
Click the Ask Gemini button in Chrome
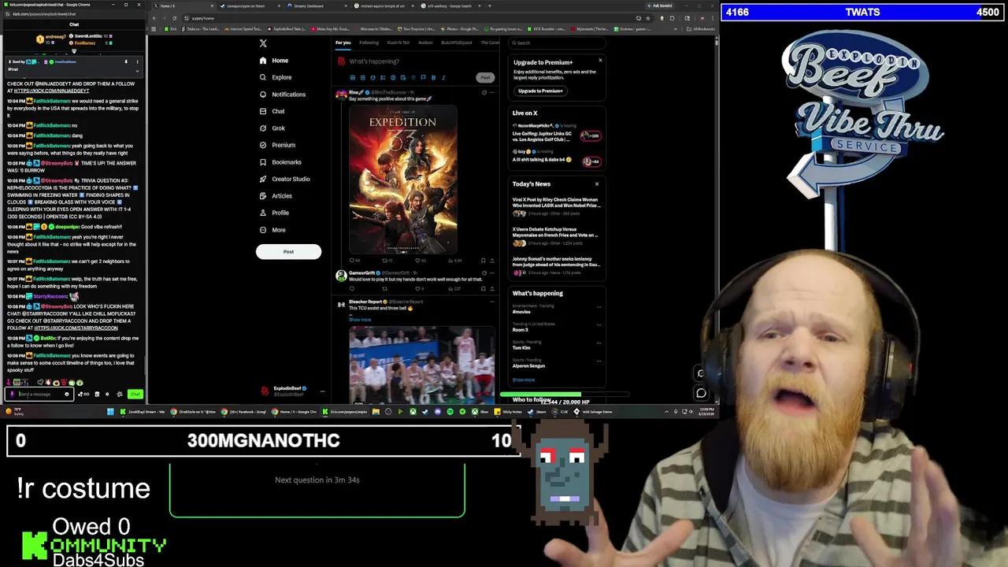(x=661, y=6)
